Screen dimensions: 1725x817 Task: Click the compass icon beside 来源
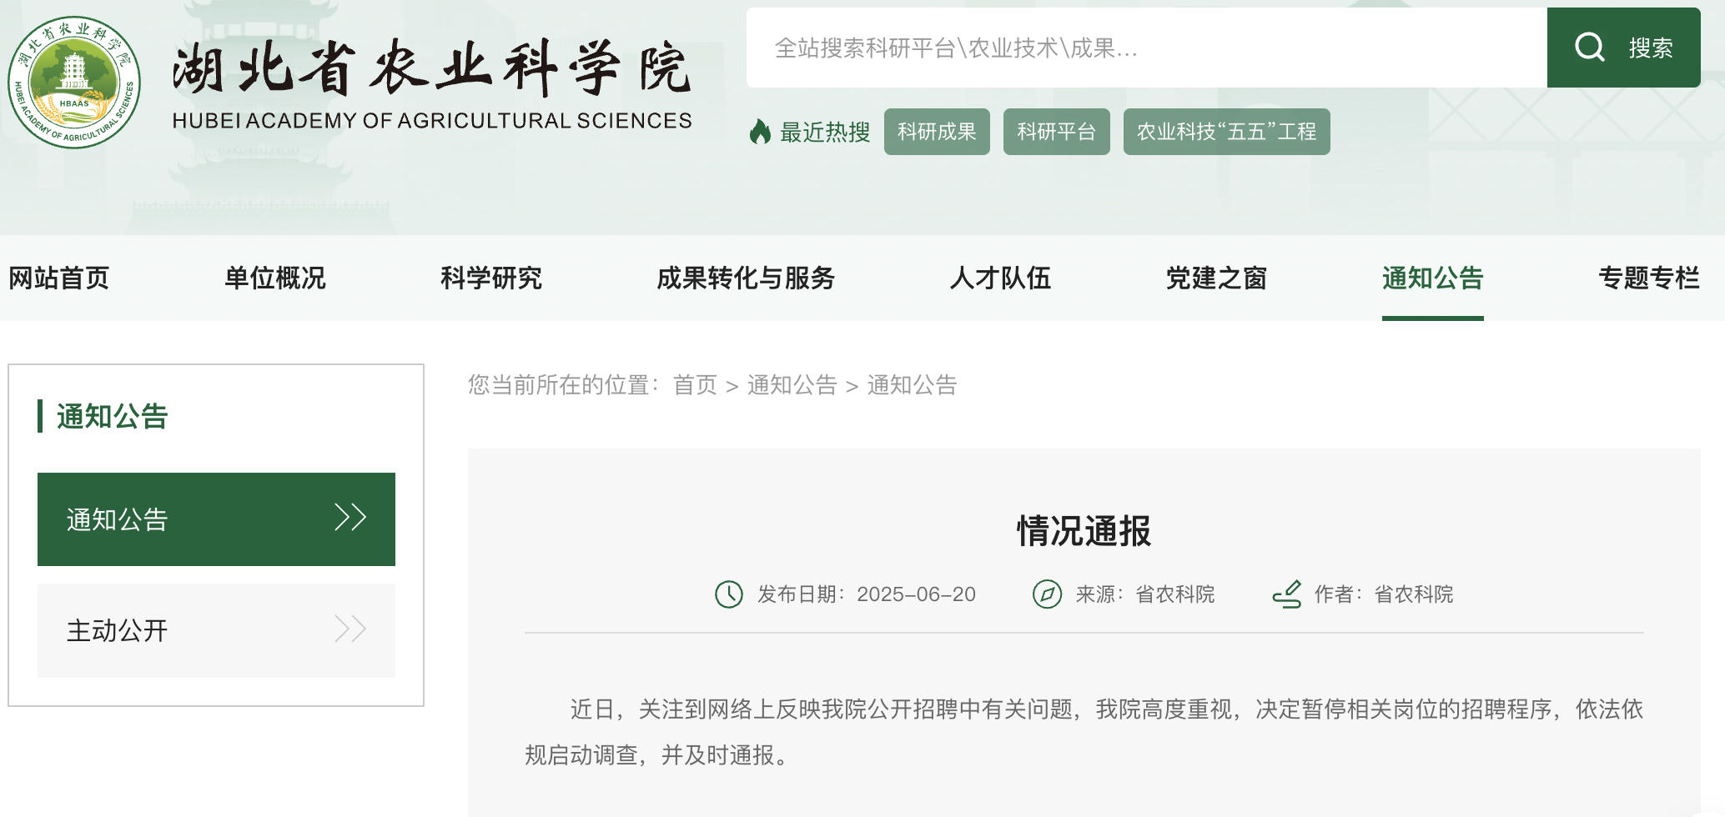pos(1047,594)
